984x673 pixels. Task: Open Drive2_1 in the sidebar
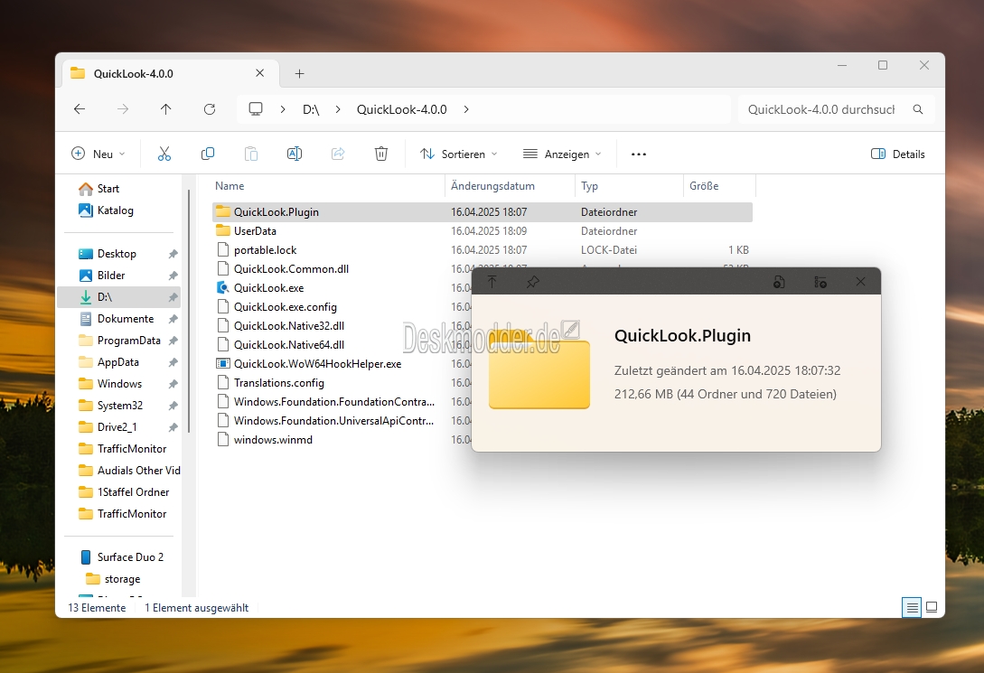(119, 426)
